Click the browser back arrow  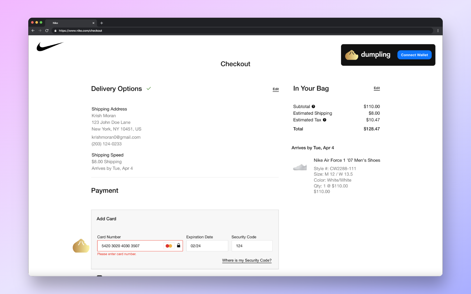click(33, 31)
